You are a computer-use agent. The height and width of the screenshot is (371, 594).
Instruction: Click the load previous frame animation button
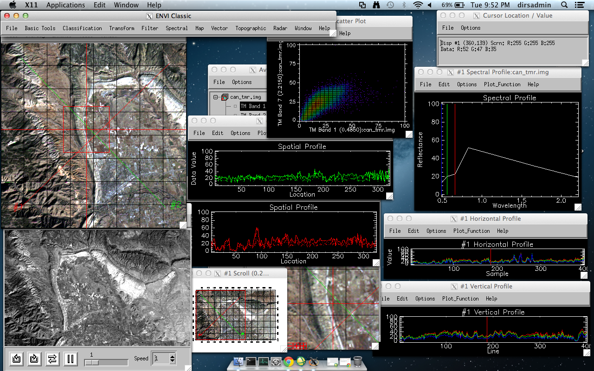17,358
